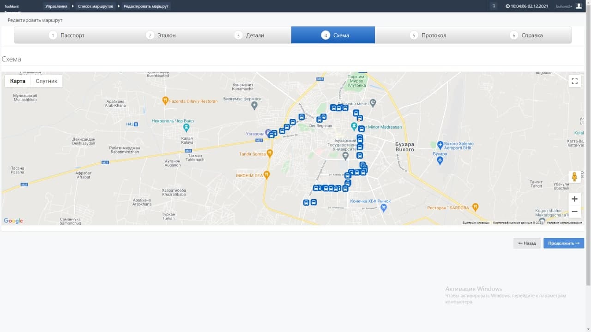Screen dimensions: 591x332
Task: Open the Список маршрутов breadcrumb
Action: tap(96, 6)
